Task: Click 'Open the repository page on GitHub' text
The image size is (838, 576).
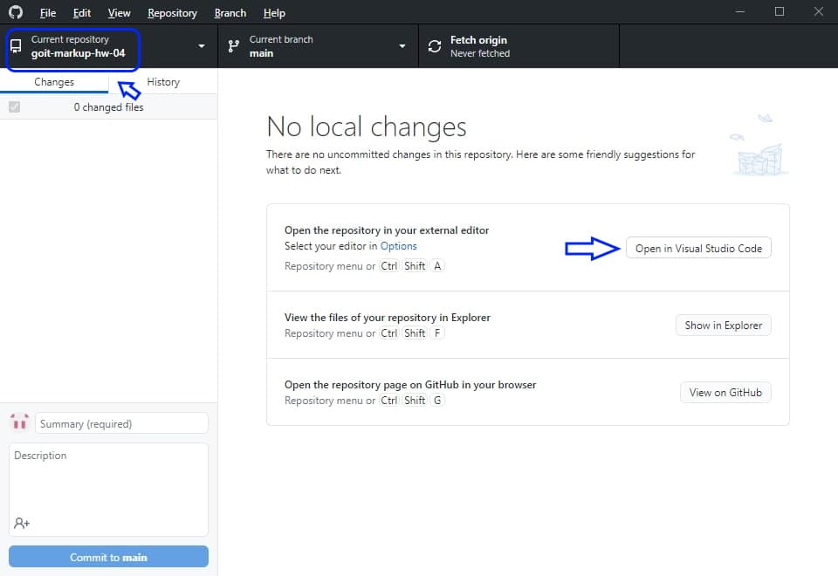Action: (372, 385)
